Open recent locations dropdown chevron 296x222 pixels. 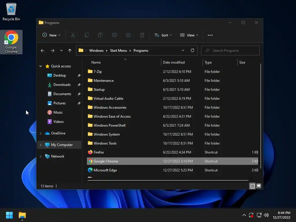point(61,51)
